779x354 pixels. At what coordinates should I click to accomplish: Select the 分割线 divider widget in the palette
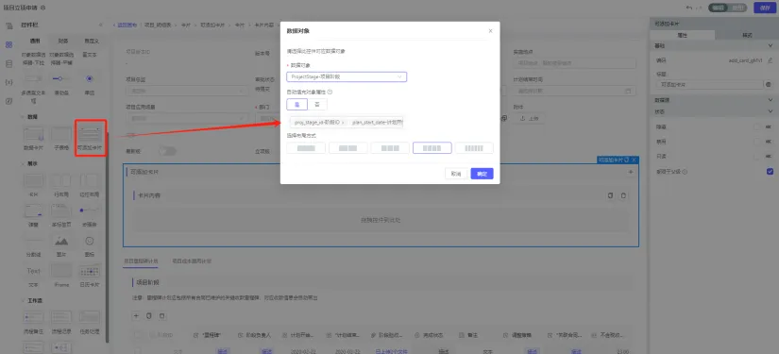click(34, 244)
